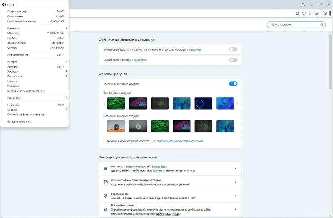Open Безопасность row chevron
This screenshot has height=218, width=333.
235,196
